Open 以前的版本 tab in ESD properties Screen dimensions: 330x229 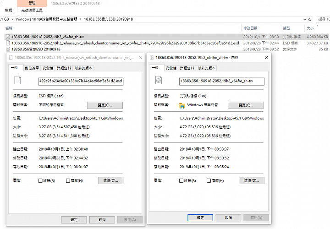pyautogui.click(x=83, y=68)
